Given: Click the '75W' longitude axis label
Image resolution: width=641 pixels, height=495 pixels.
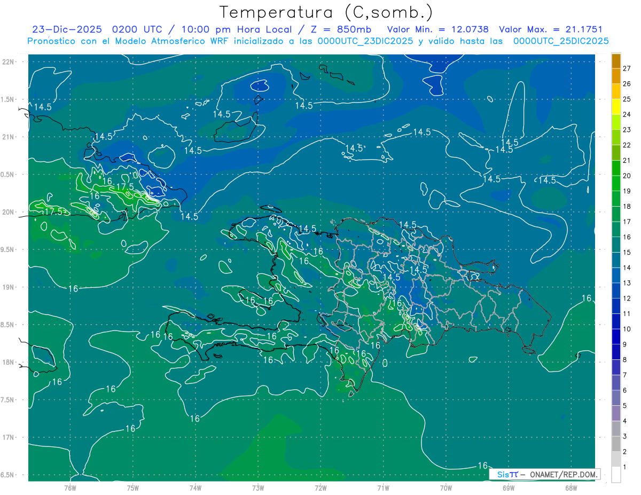Looking at the screenshot, I should (x=133, y=488).
